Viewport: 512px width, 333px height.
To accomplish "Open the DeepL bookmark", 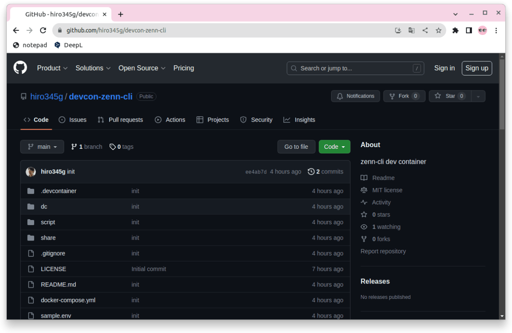I will (69, 45).
